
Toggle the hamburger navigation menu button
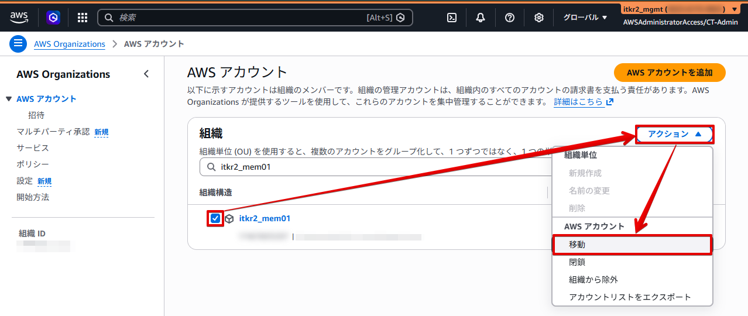(18, 43)
